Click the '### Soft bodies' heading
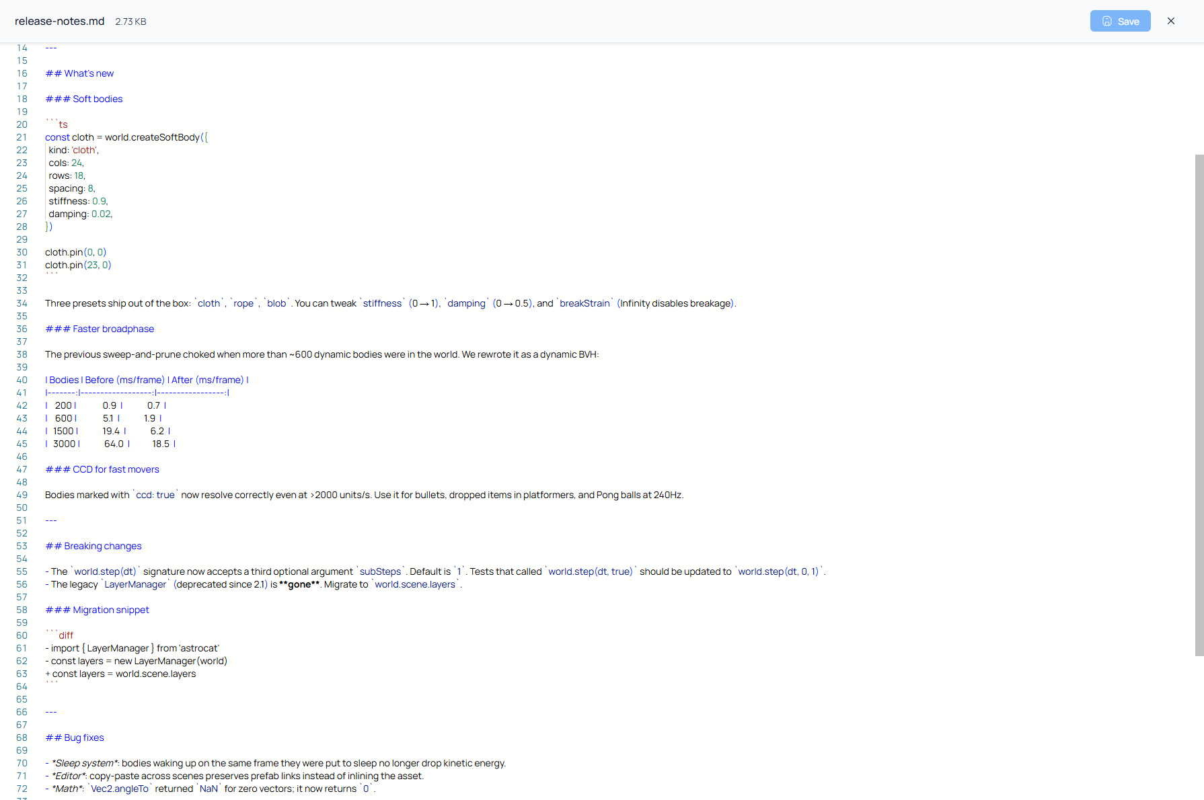 coord(84,99)
